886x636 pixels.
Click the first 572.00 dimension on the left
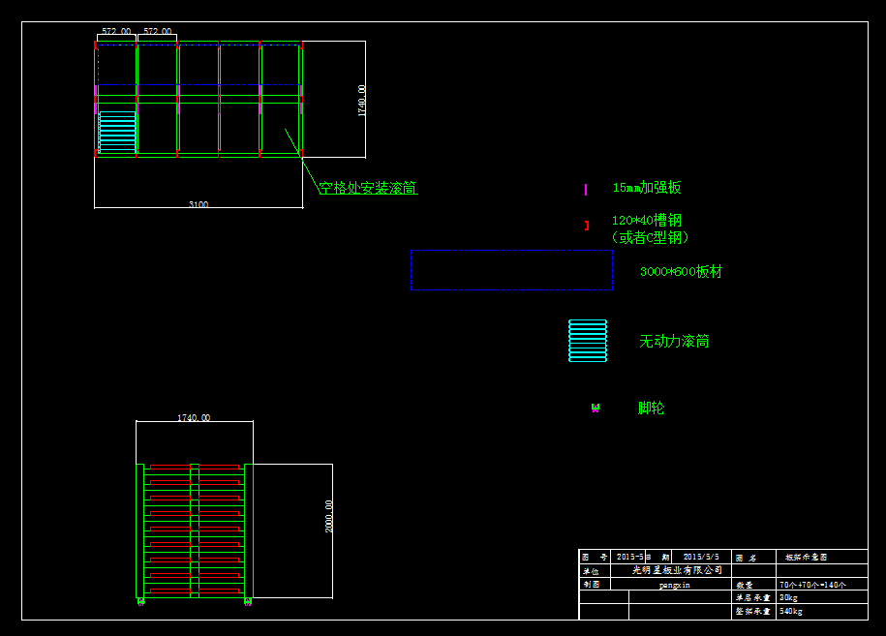(116, 31)
